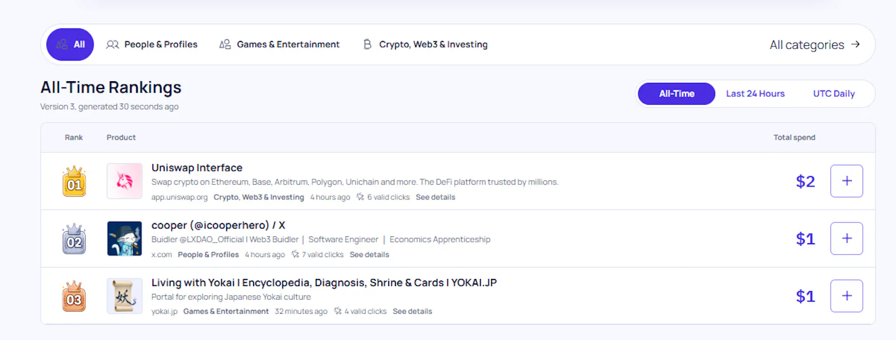Image resolution: width=896 pixels, height=340 pixels.
Task: Click the $2 total spend for Uniswap
Action: pyautogui.click(x=805, y=181)
